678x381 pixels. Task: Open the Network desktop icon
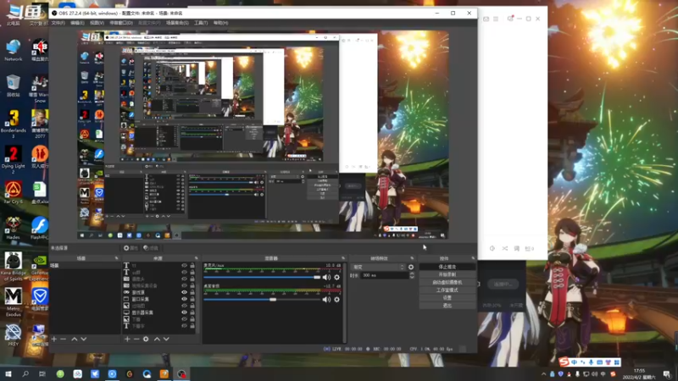(14, 50)
